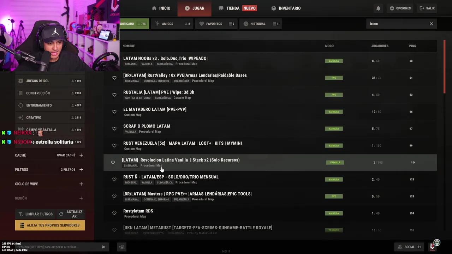Image resolution: width=452 pixels, height=254 pixels.
Task: Select Entrenamiento category
Action: click(50, 105)
